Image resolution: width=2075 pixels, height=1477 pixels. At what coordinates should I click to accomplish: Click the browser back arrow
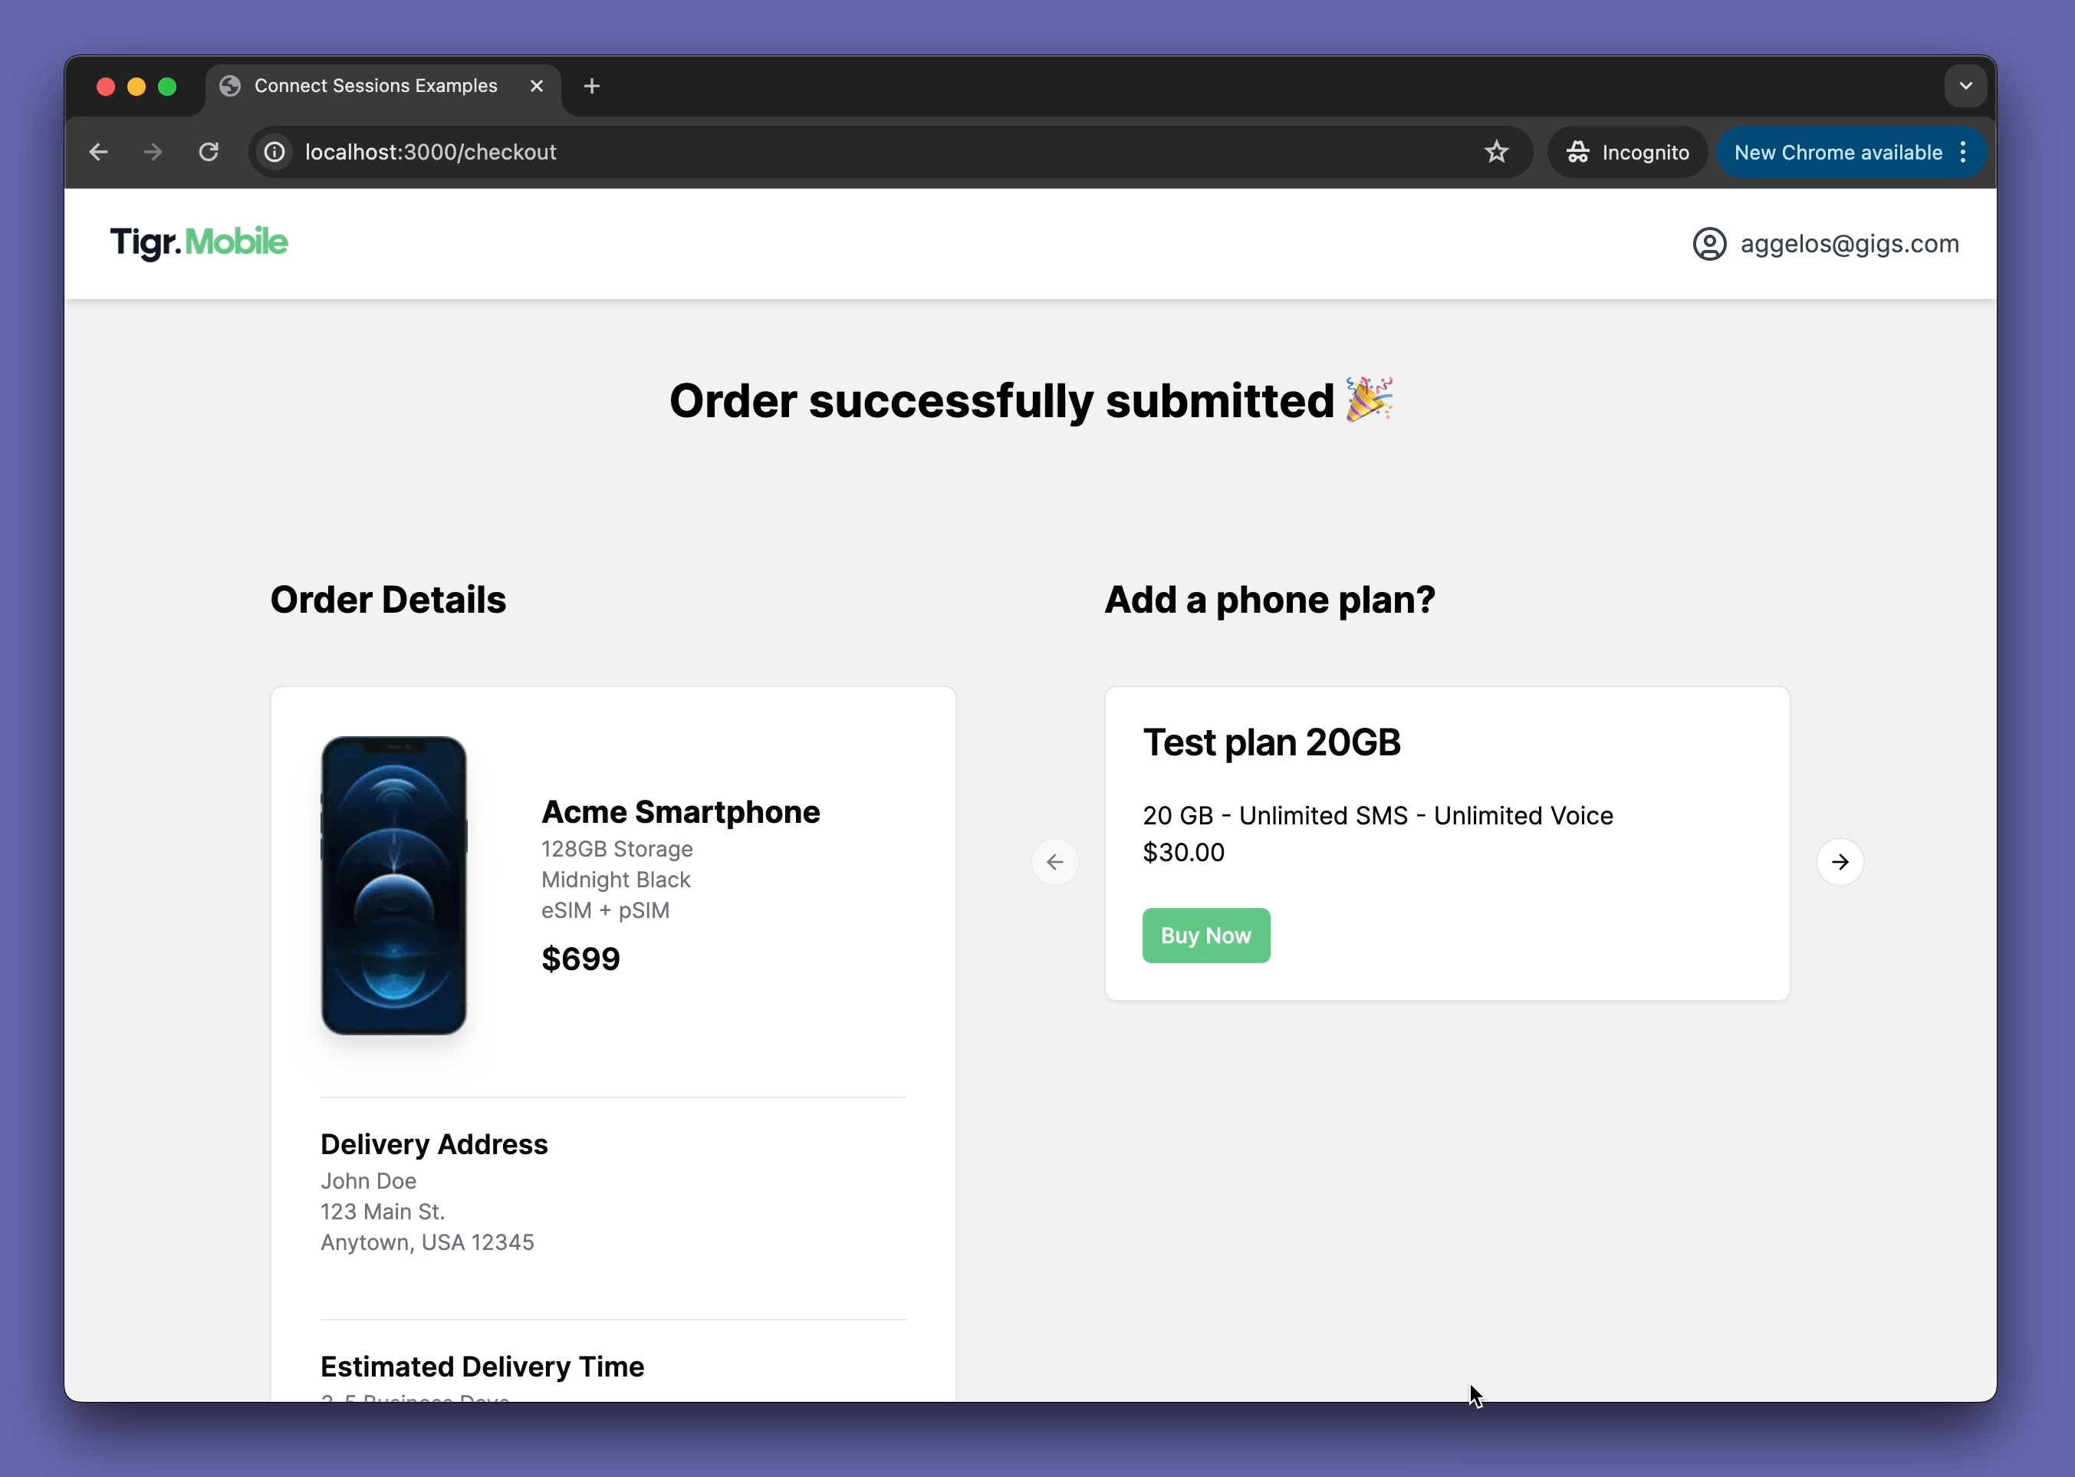click(x=99, y=150)
